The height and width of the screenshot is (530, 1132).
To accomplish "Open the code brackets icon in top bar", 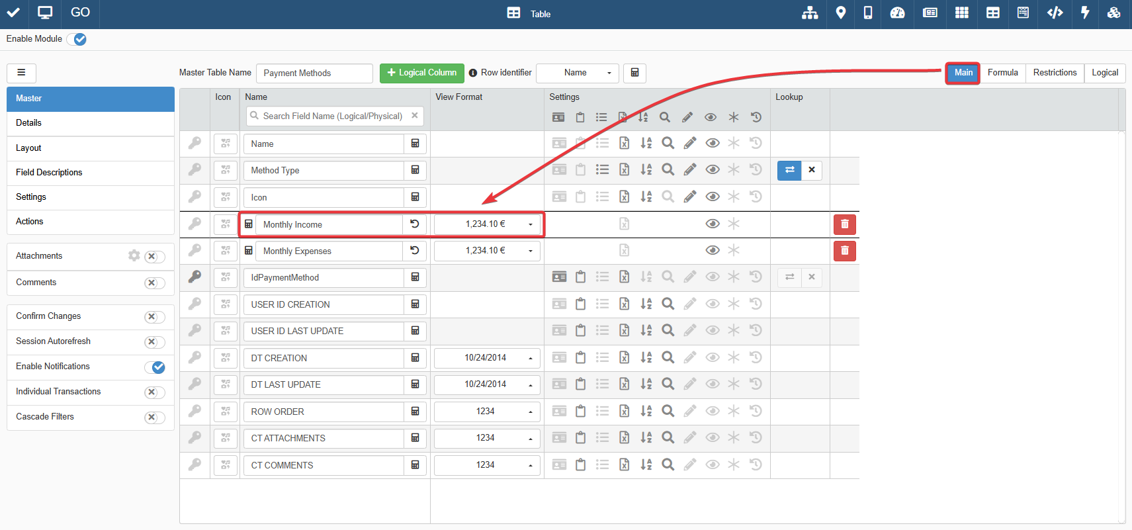I will (1055, 13).
